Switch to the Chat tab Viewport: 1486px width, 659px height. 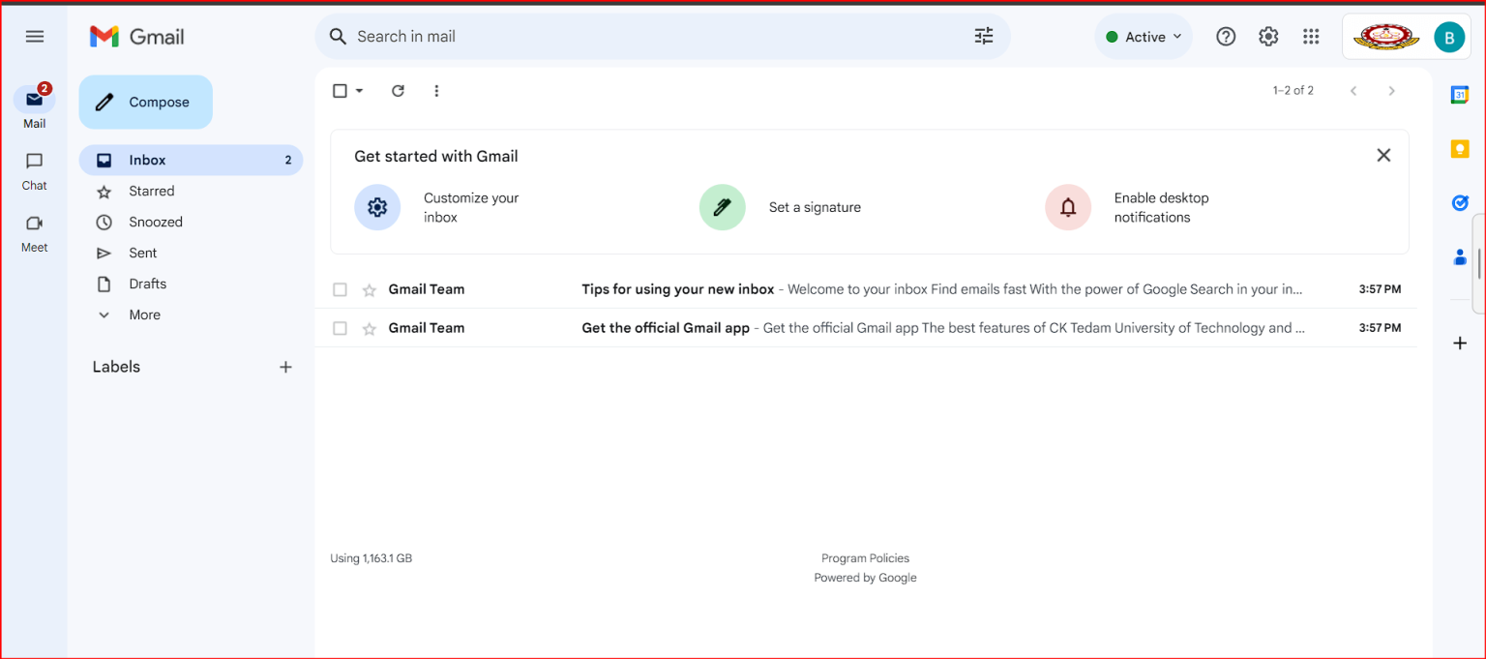click(x=34, y=170)
